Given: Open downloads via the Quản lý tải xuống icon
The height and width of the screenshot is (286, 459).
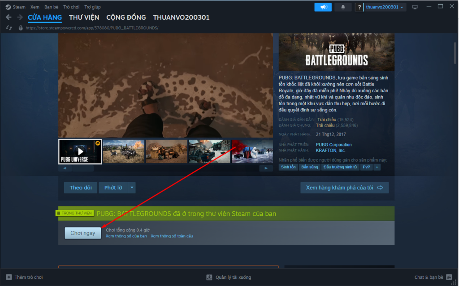Looking at the screenshot, I should 209,277.
